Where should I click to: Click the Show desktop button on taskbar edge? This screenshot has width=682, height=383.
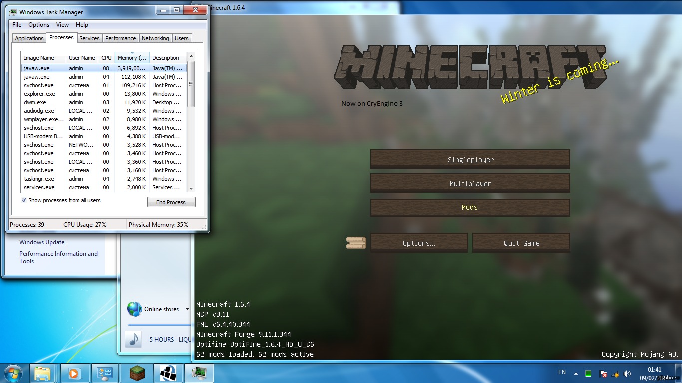coord(679,373)
